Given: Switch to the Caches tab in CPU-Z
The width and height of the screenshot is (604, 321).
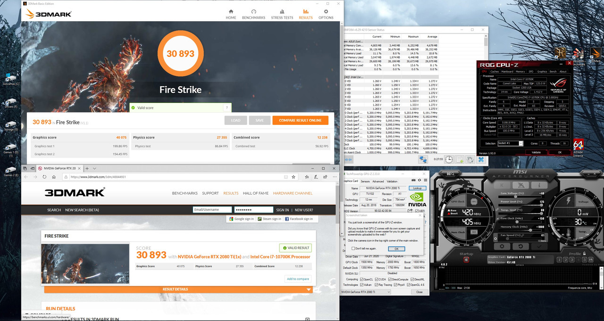Looking at the screenshot, I should point(495,72).
